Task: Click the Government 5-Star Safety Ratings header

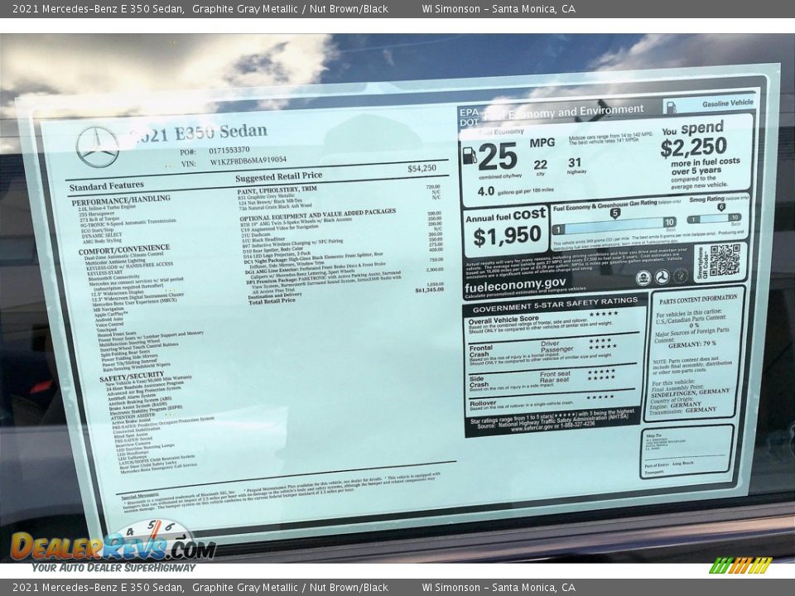Action: 555,301
